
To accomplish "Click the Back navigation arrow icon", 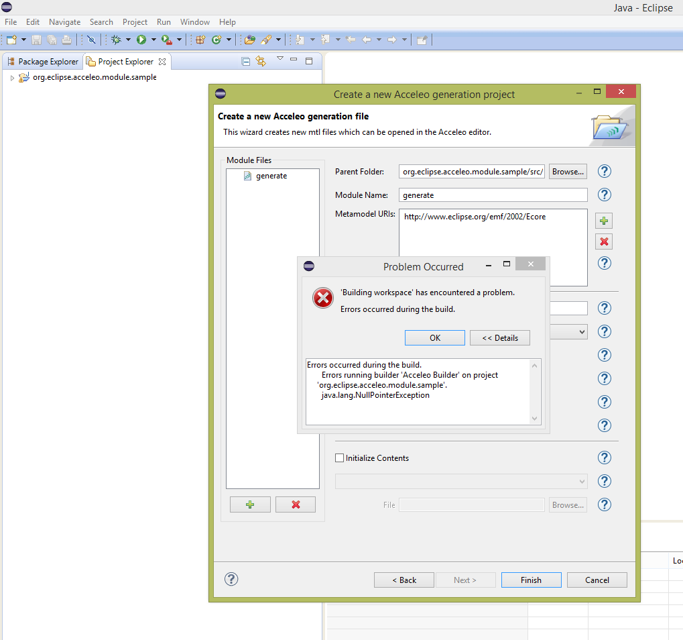I will click(367, 40).
